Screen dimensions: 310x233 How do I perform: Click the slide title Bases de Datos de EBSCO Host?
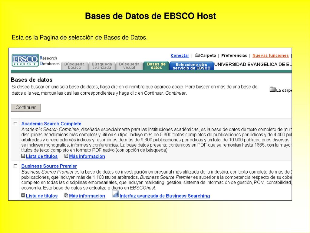[x=150, y=16]
